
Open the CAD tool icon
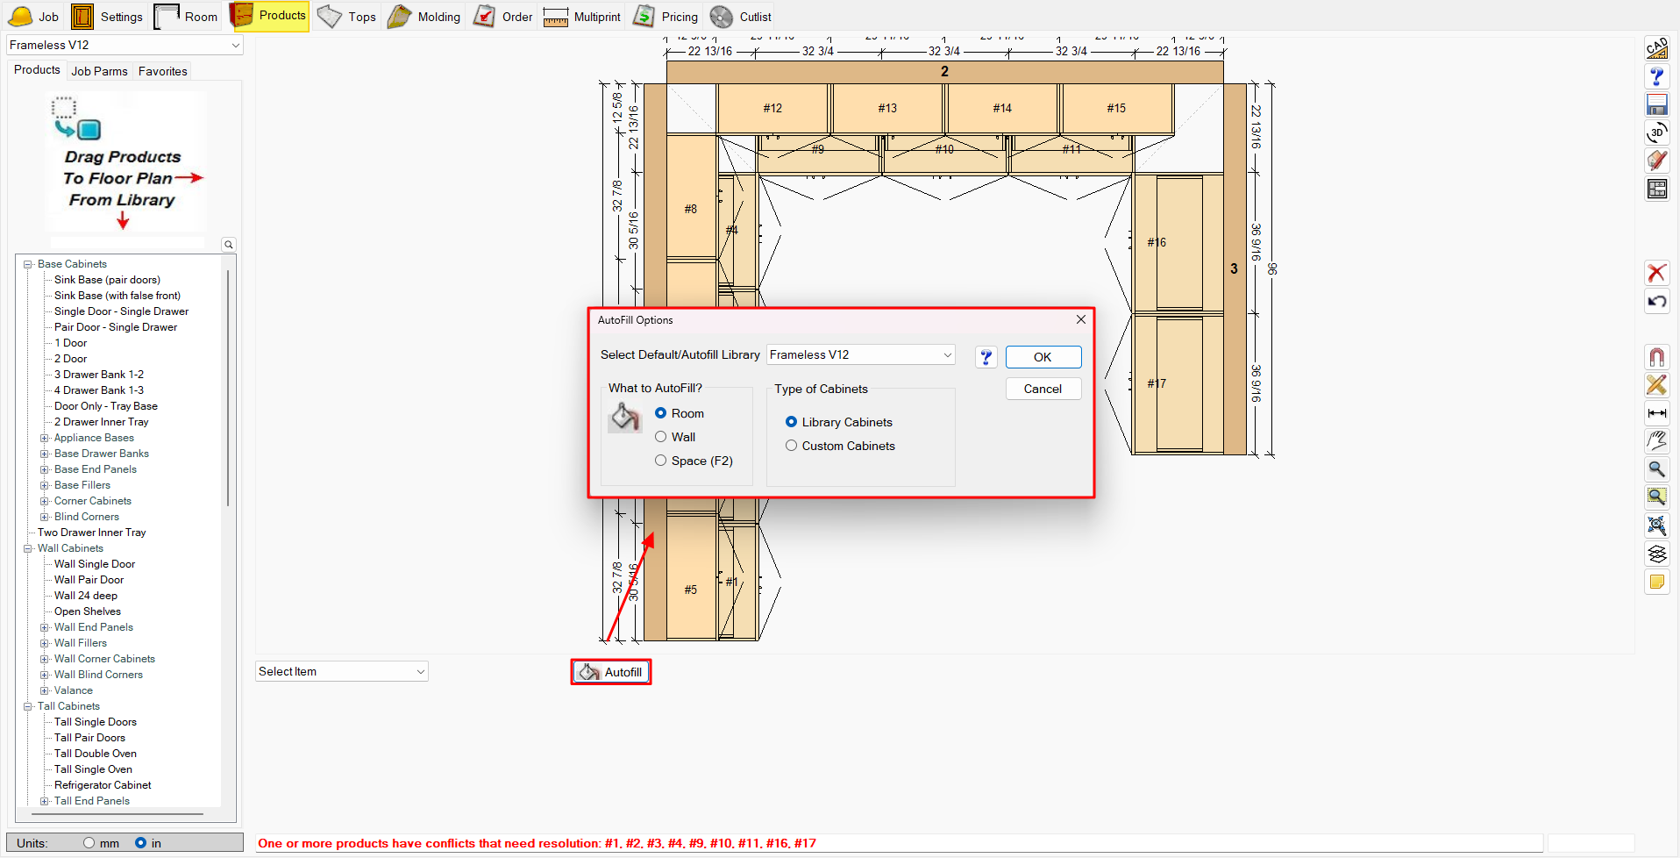[x=1656, y=48]
